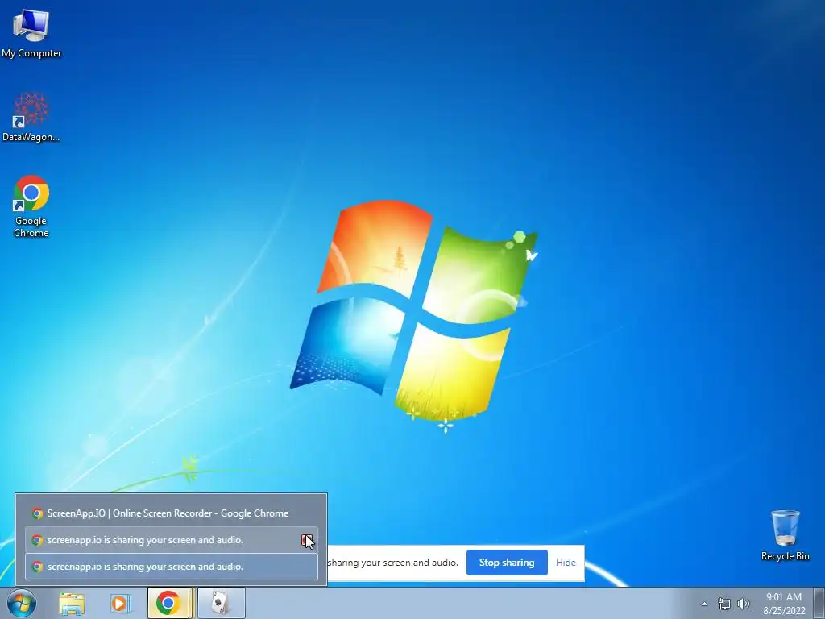Close the highlighted screenapp.io sharing window entry
Viewport: 825px width, 619px height.
point(307,540)
